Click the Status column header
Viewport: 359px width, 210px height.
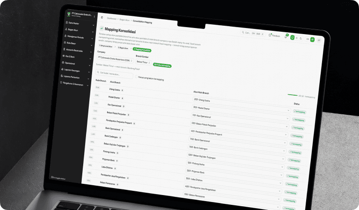click(x=296, y=104)
